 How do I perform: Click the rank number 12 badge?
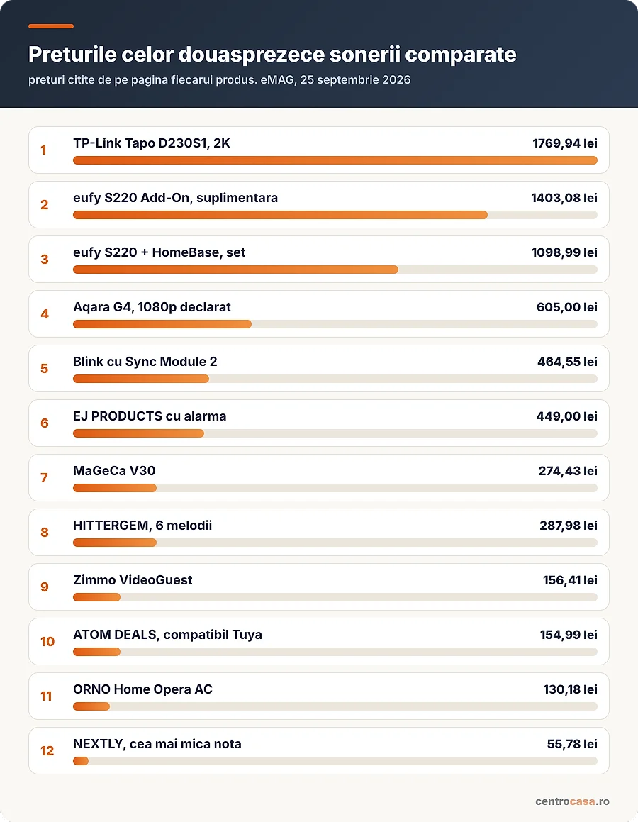click(x=47, y=750)
